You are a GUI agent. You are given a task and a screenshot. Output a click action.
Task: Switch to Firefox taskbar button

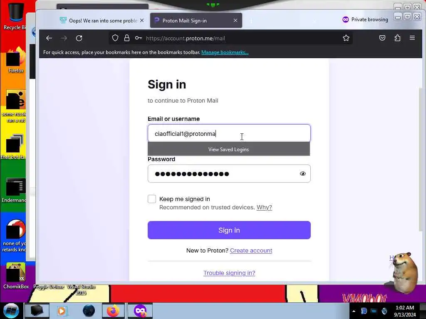(x=113, y=311)
